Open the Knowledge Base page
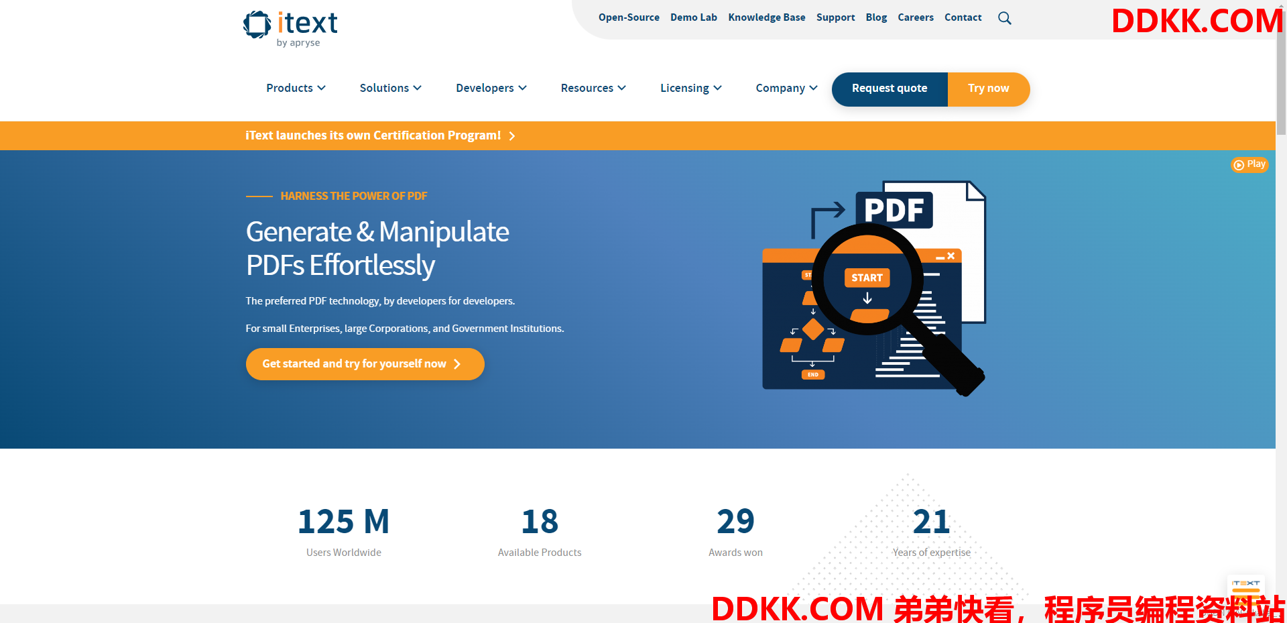The image size is (1287, 623). tap(767, 17)
